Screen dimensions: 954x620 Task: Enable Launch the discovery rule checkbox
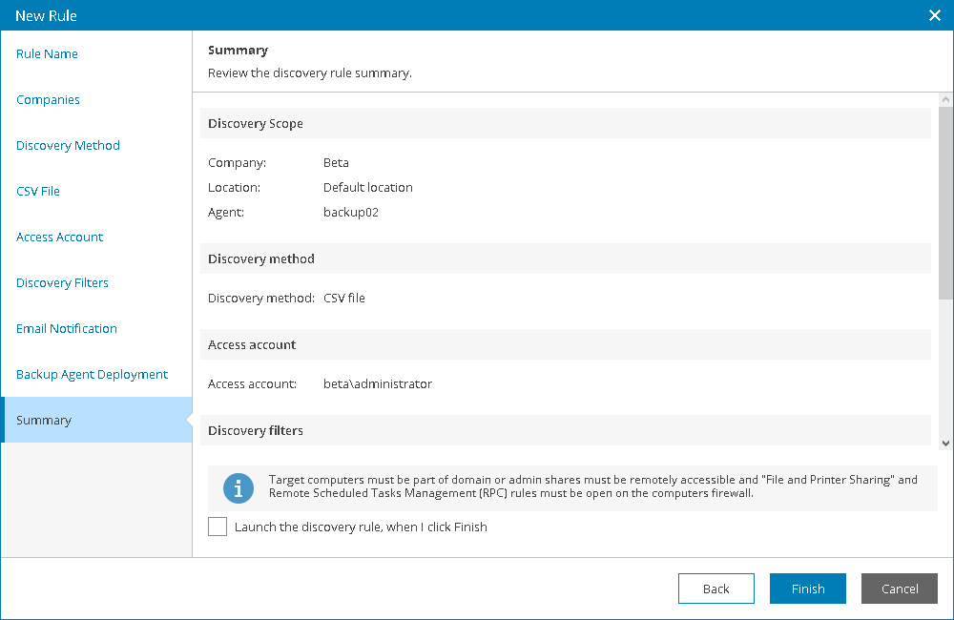pos(218,527)
